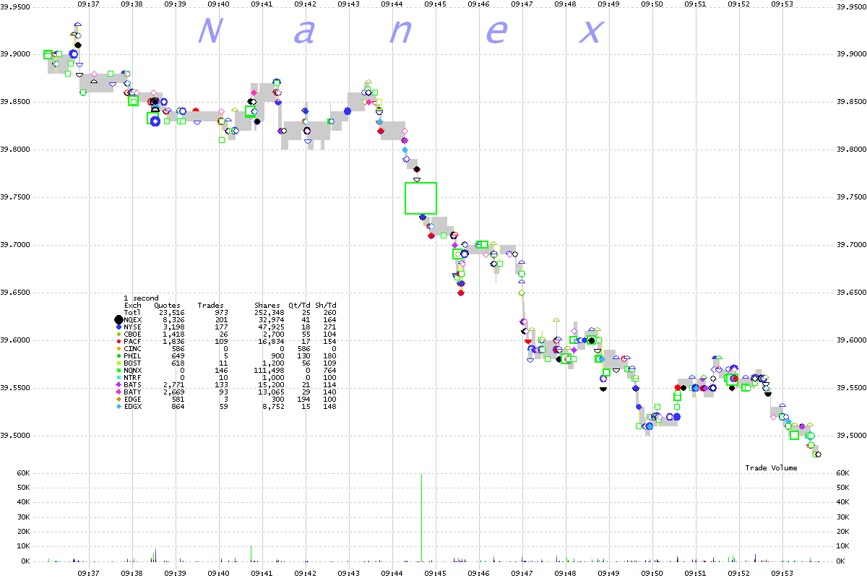Click the black NQEX legend circle

118,320
